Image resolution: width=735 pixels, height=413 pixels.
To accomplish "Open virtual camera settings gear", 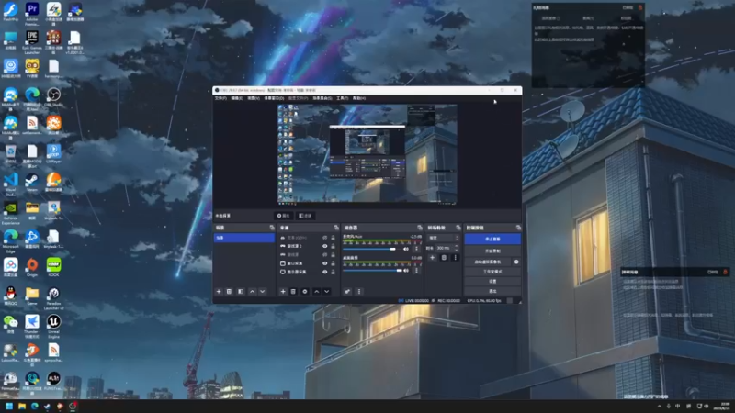I will (x=516, y=262).
